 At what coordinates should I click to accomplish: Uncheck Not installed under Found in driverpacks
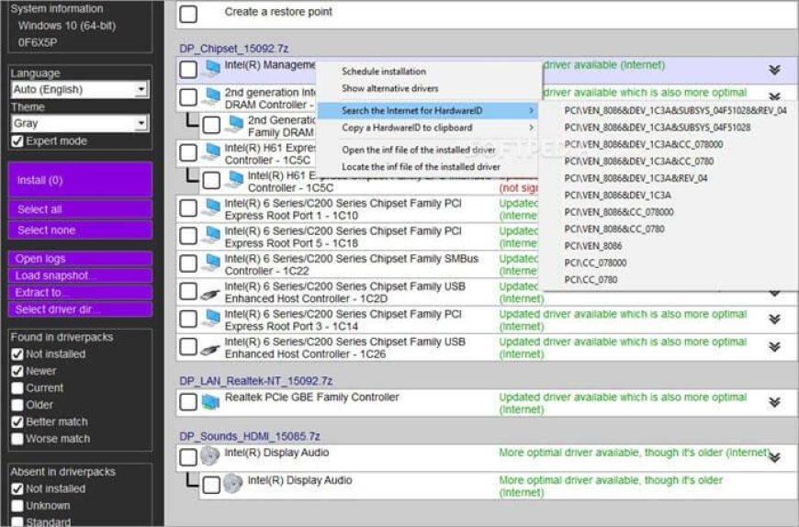tap(17, 353)
